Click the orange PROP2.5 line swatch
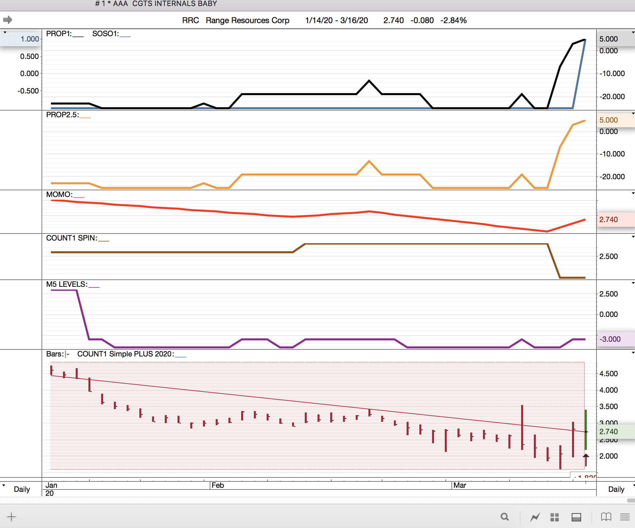Image resolution: width=635 pixels, height=528 pixels. point(85,117)
